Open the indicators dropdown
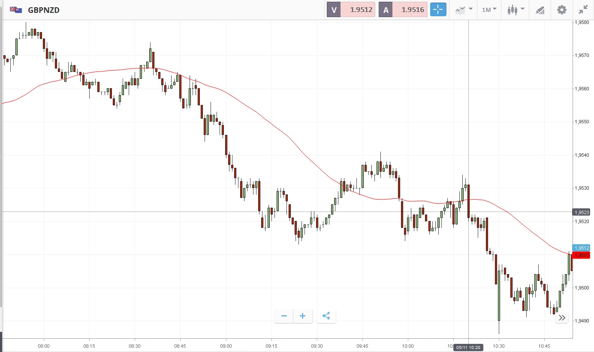 (x=464, y=9)
